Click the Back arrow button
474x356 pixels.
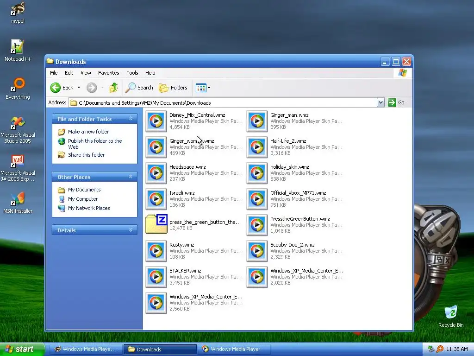tap(62, 88)
